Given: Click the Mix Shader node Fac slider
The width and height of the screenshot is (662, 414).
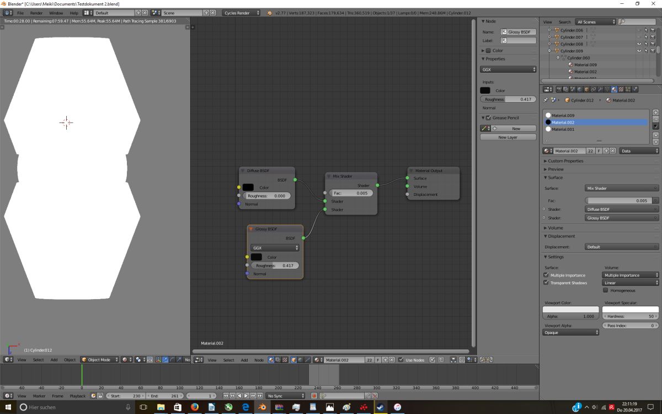Looking at the screenshot, I should pos(351,193).
